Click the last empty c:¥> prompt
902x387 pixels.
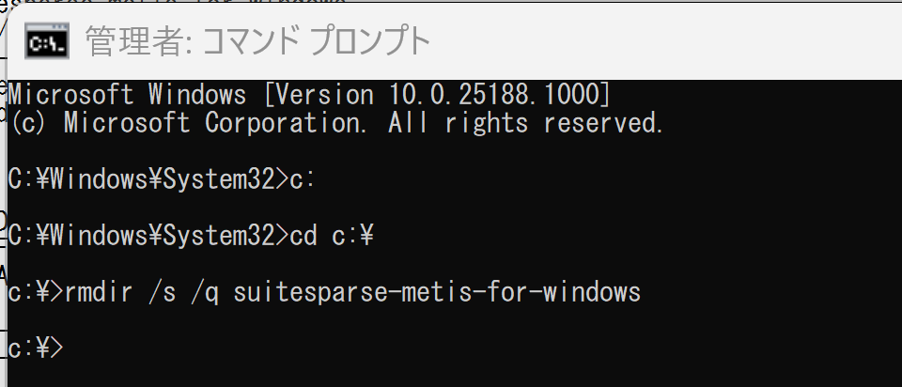click(36, 348)
